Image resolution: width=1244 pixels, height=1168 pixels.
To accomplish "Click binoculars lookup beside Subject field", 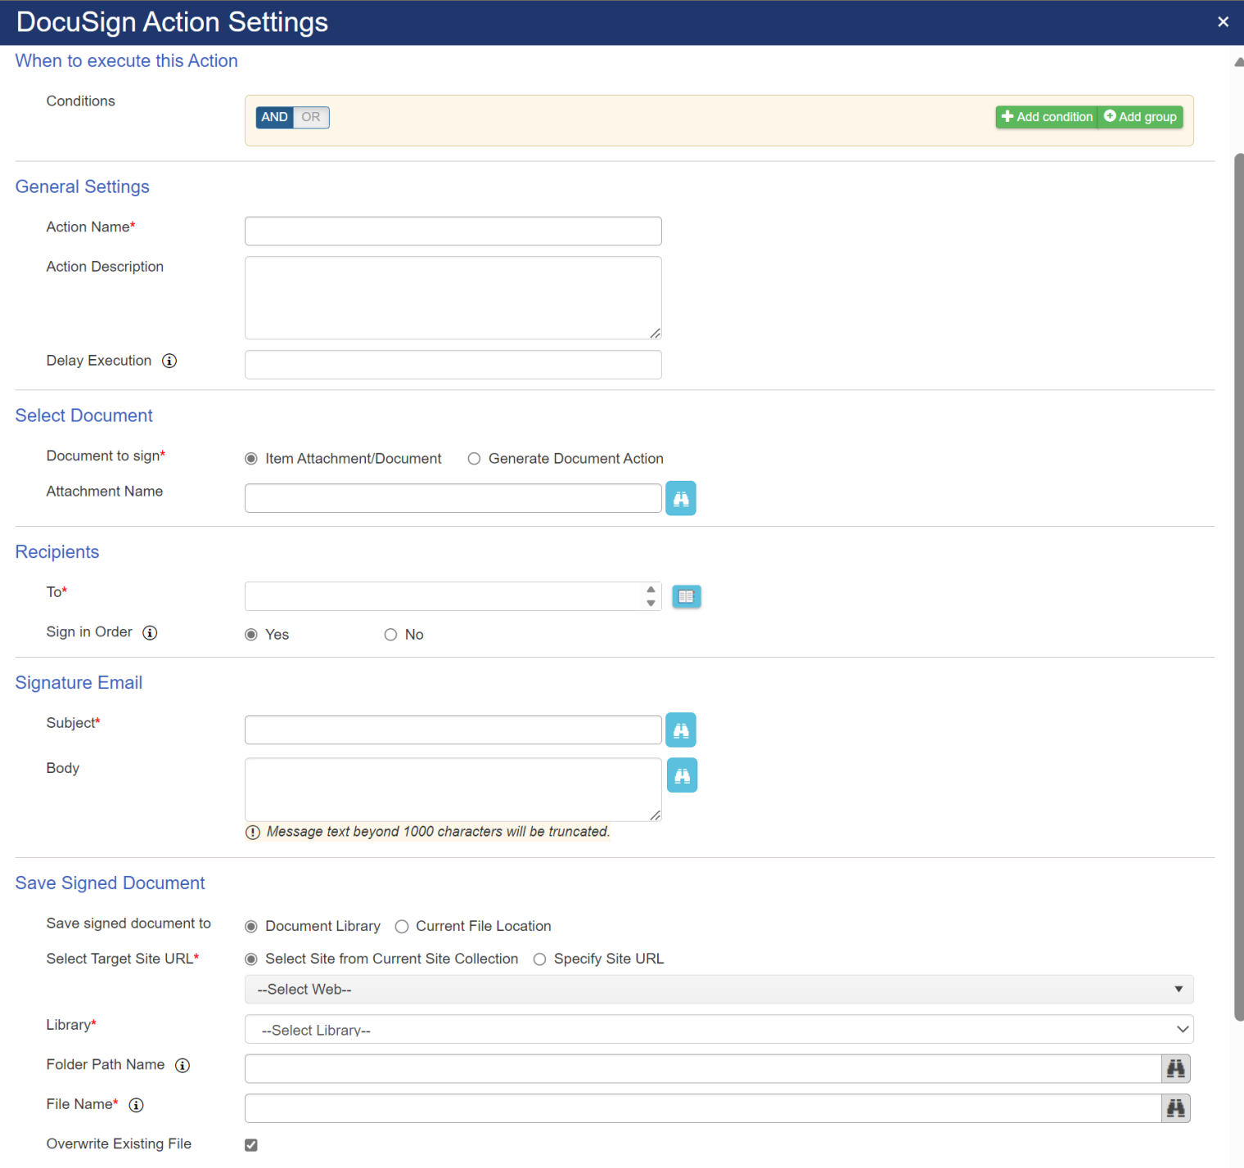I will click(680, 730).
